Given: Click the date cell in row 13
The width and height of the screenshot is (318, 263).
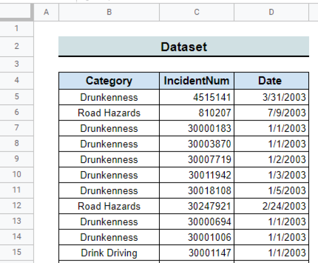Looking at the screenshot, I should click(271, 222).
